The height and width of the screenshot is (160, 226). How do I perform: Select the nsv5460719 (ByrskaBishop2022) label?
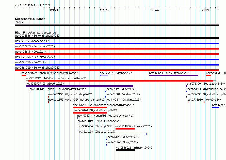[x=37, y=68]
